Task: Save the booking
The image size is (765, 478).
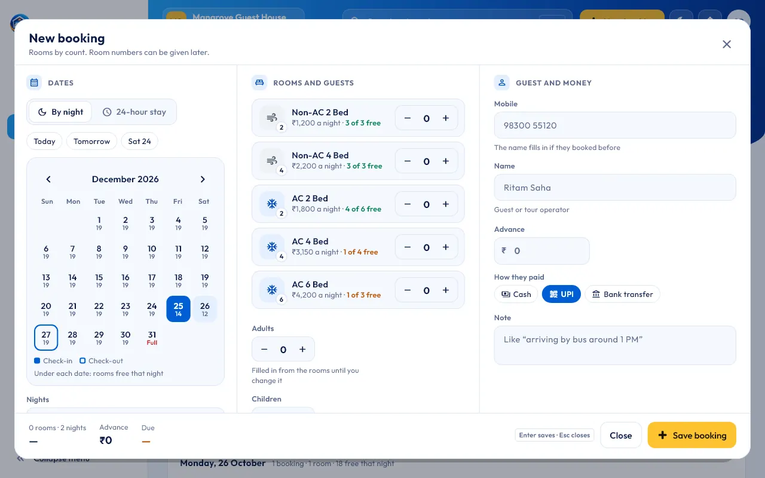Action: tap(692, 436)
